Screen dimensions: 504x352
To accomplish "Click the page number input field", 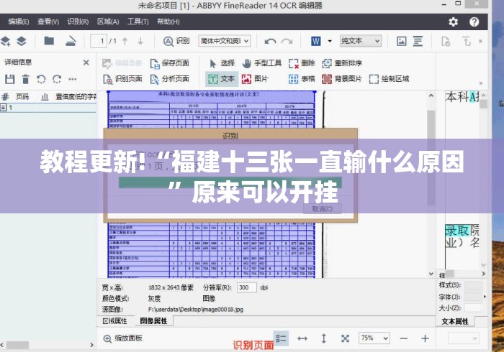I will click(99, 41).
